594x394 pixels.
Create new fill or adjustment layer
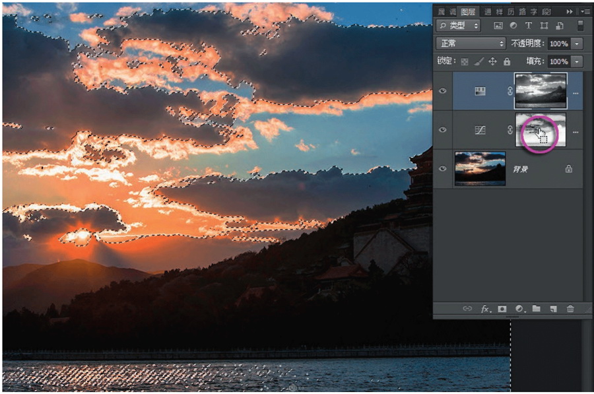coord(519,309)
